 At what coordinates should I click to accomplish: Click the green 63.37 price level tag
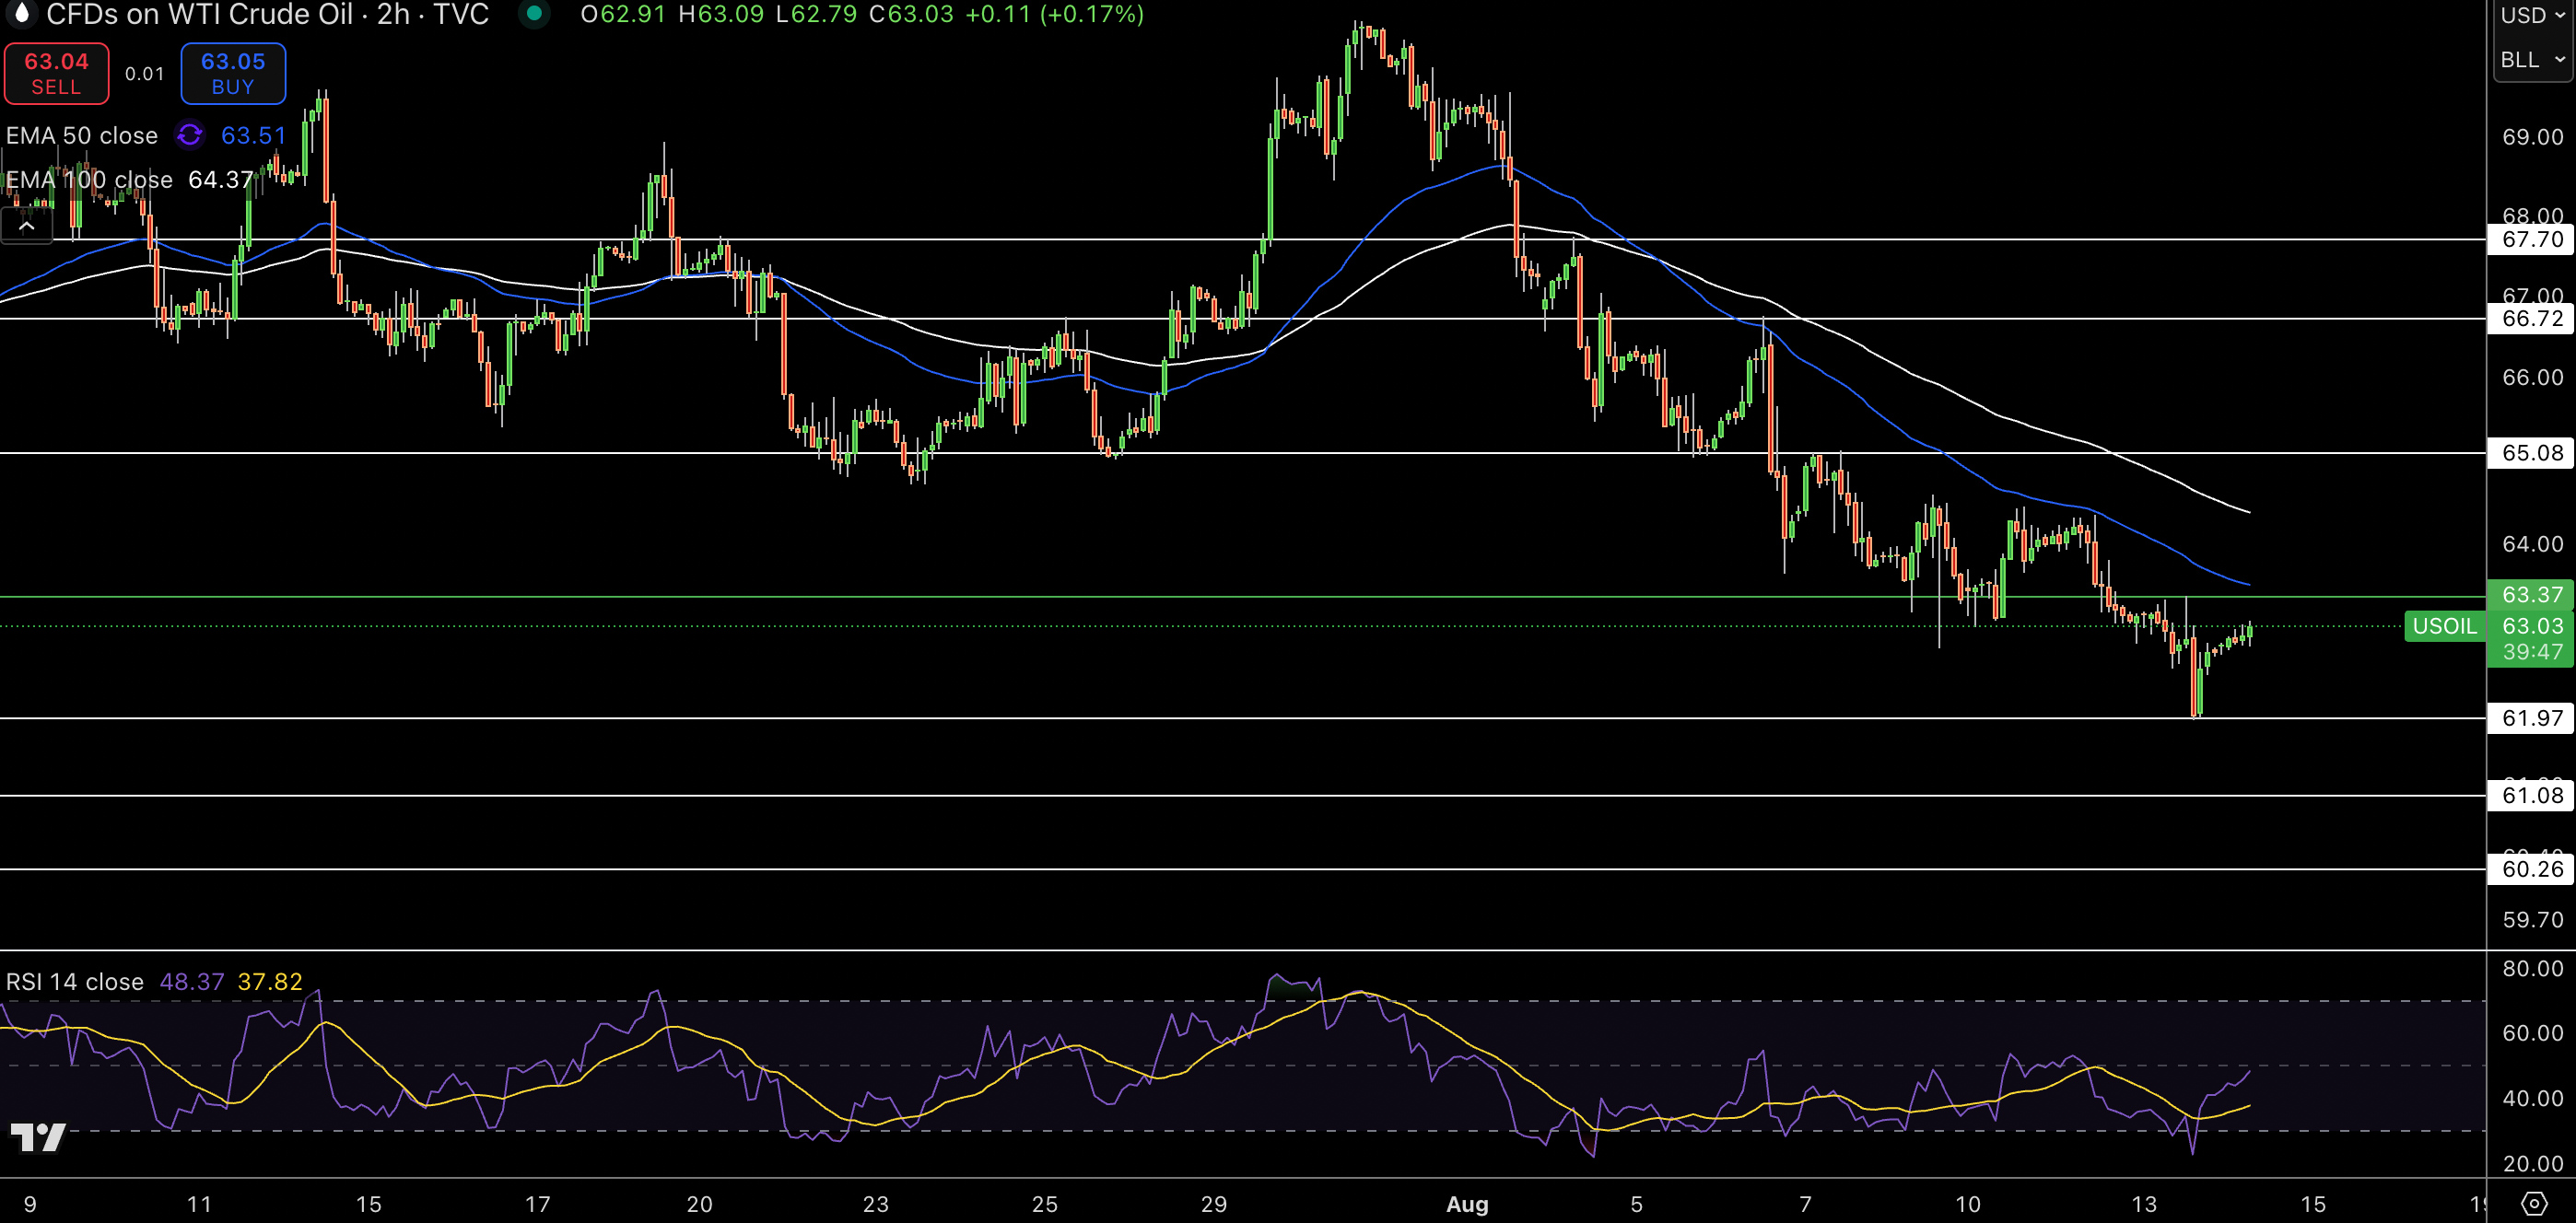pos(2531,595)
